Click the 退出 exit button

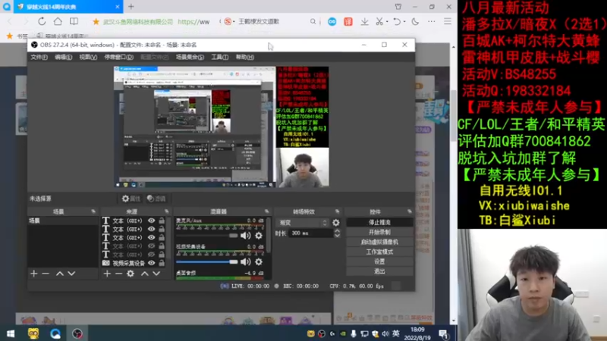tap(379, 272)
